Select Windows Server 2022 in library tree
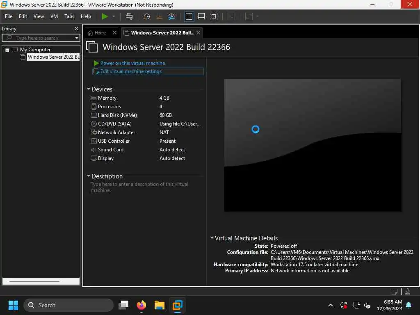 click(54, 57)
